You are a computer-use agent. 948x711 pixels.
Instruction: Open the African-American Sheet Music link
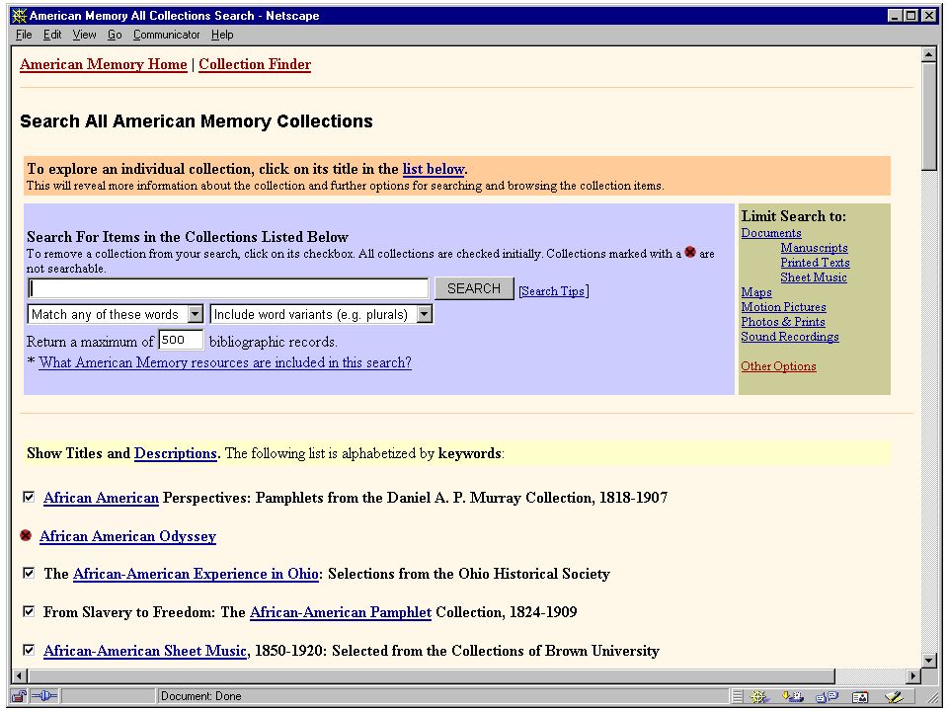point(145,651)
